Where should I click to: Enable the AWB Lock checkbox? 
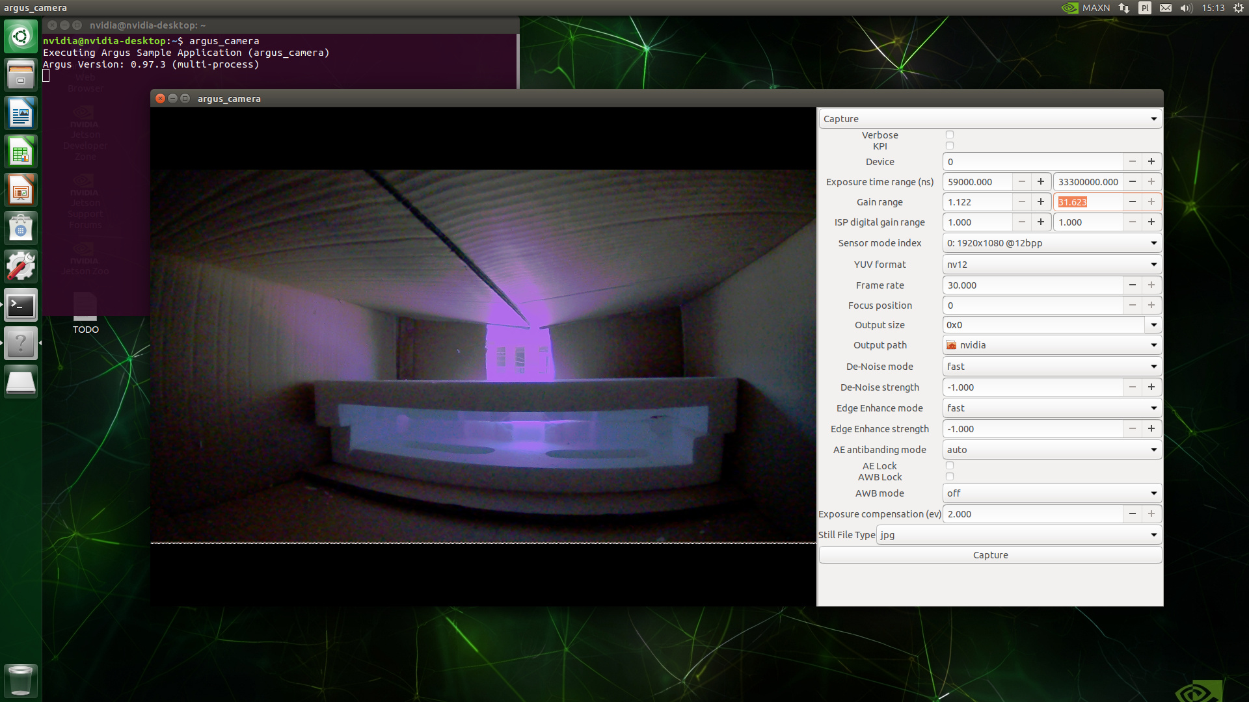click(950, 476)
